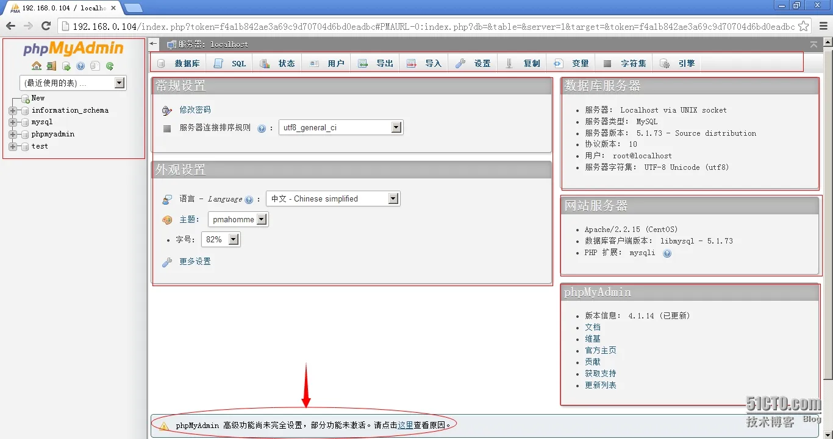833x439 pixels.
Task: Click the 修改密码 link
Action: pyautogui.click(x=195, y=110)
